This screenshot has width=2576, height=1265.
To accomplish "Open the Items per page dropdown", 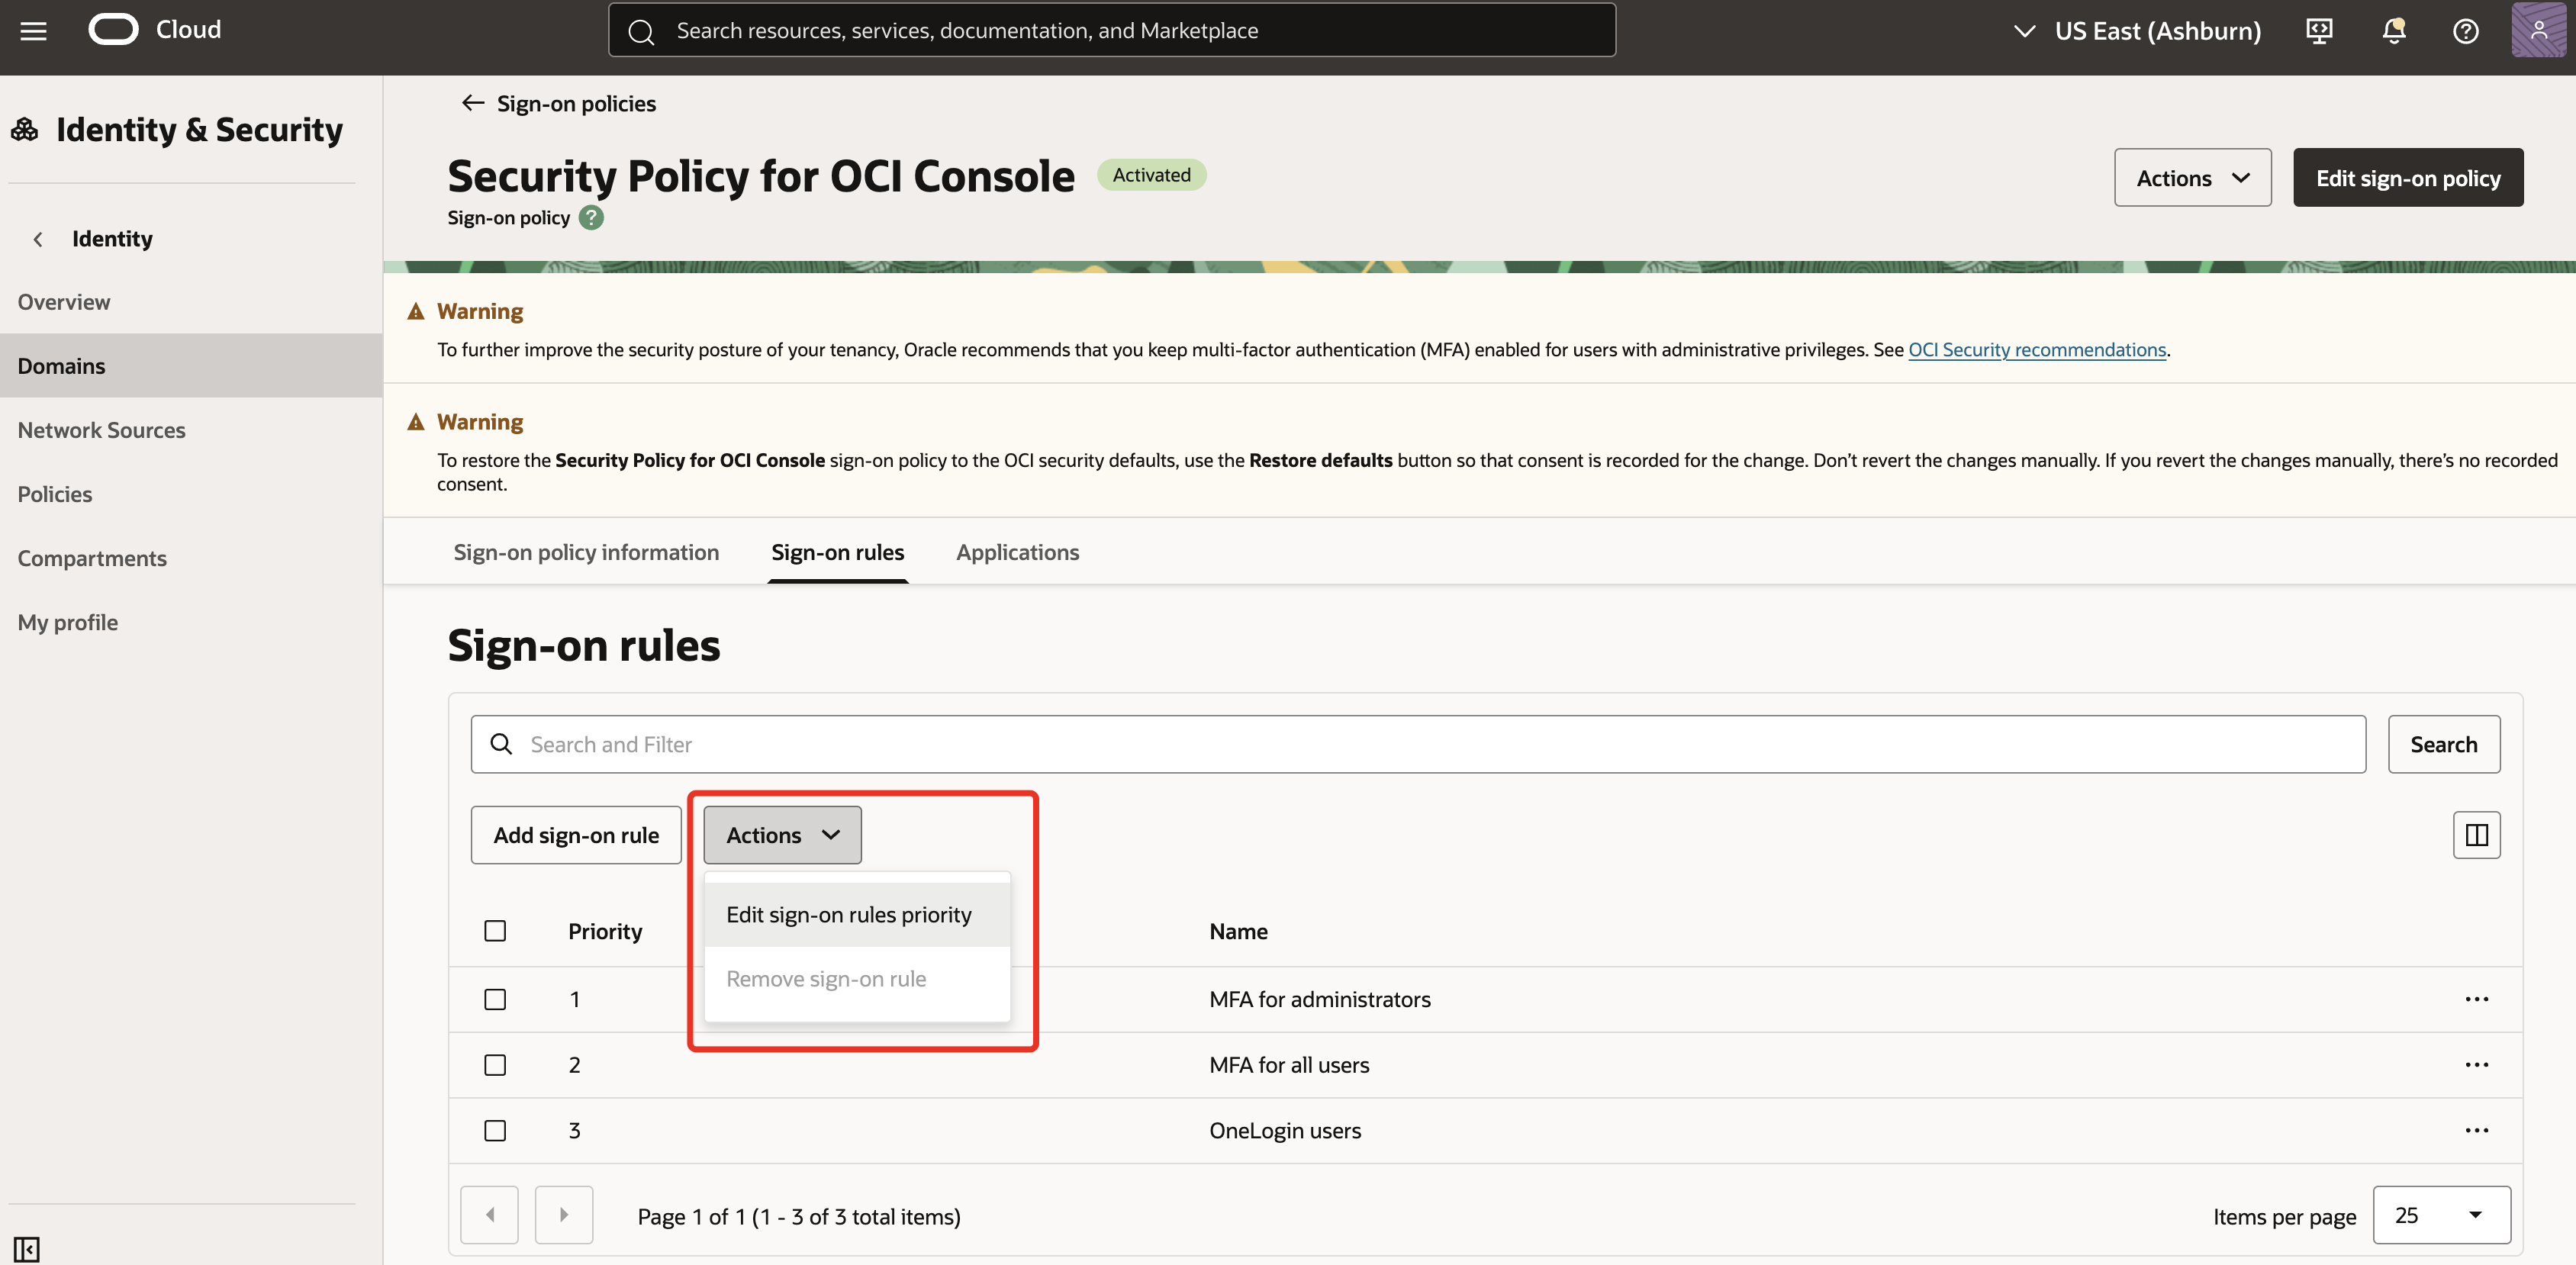I will (2441, 1215).
